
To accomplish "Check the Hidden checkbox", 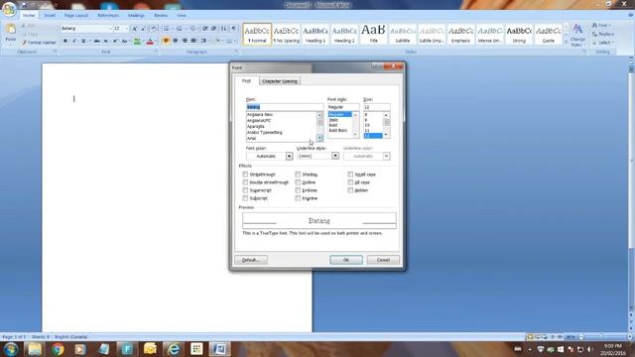I will click(x=350, y=190).
